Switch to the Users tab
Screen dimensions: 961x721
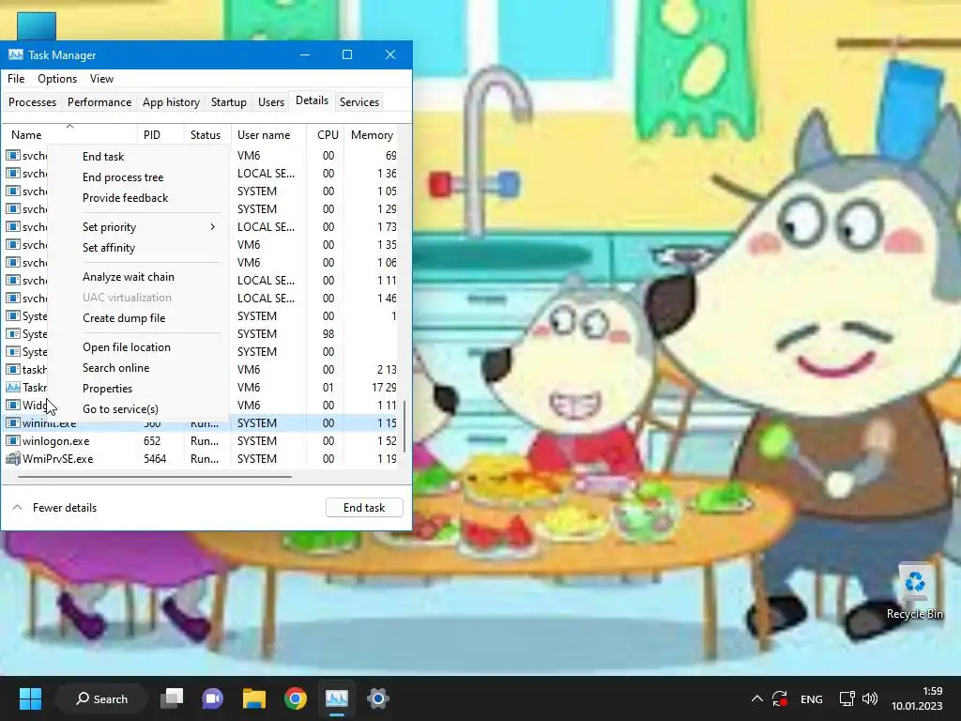271,102
